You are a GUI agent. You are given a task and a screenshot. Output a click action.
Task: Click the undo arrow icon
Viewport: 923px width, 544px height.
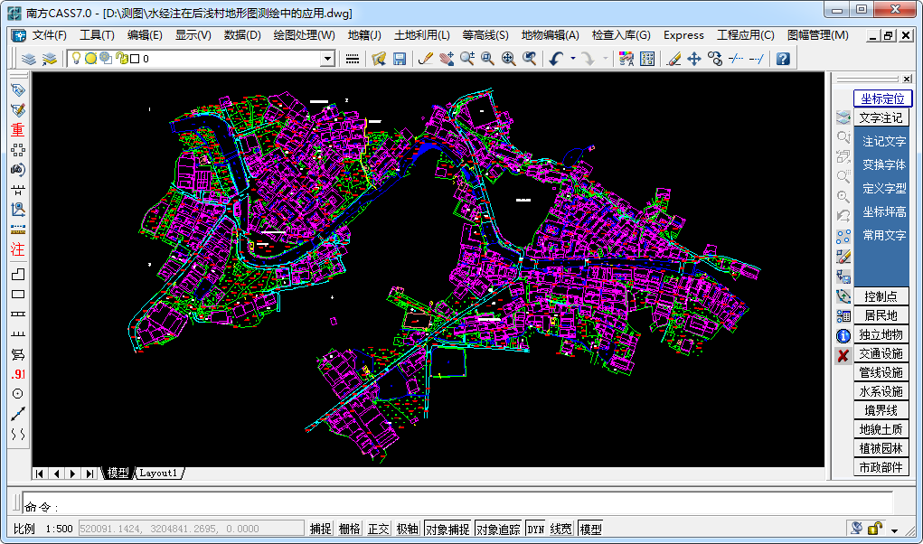(x=556, y=59)
